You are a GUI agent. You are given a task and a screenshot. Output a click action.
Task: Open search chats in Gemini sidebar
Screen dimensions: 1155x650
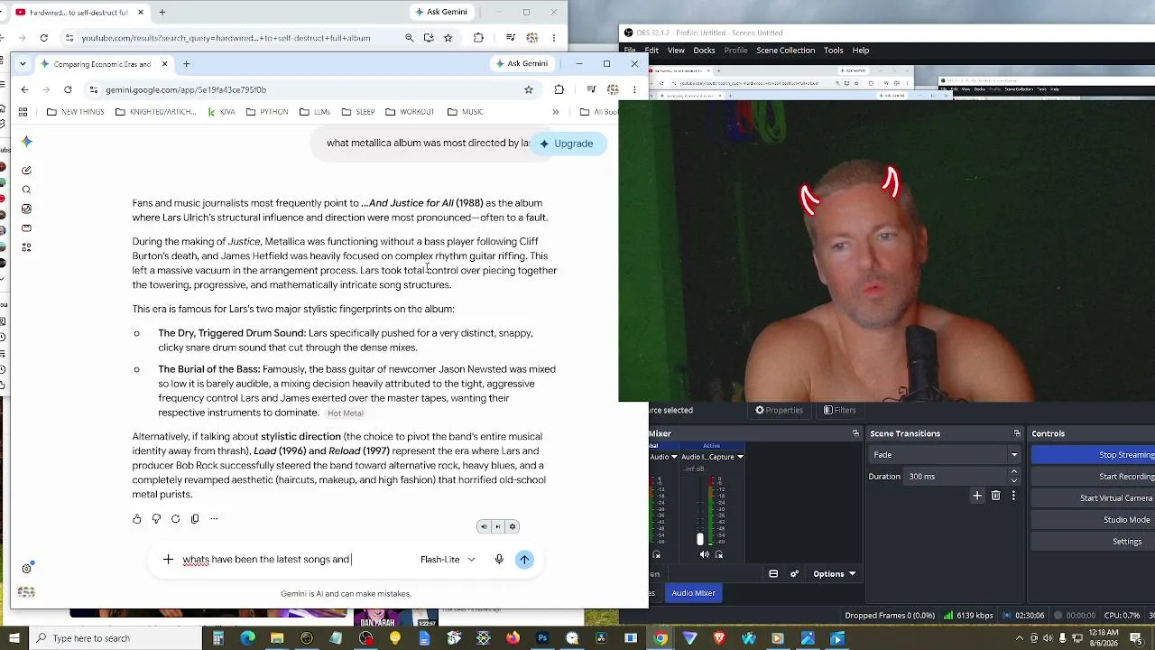(x=26, y=190)
